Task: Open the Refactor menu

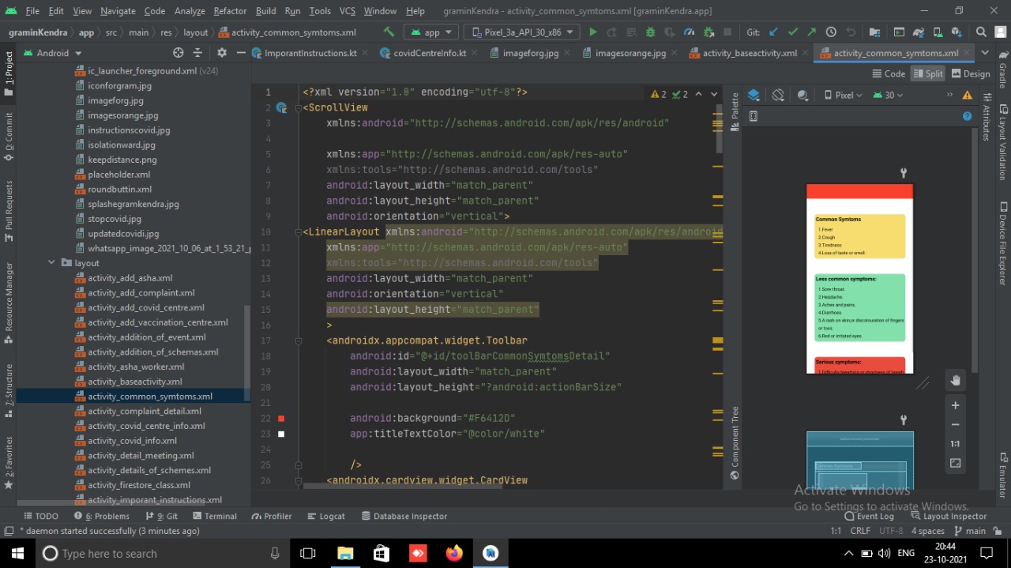Action: coord(230,11)
